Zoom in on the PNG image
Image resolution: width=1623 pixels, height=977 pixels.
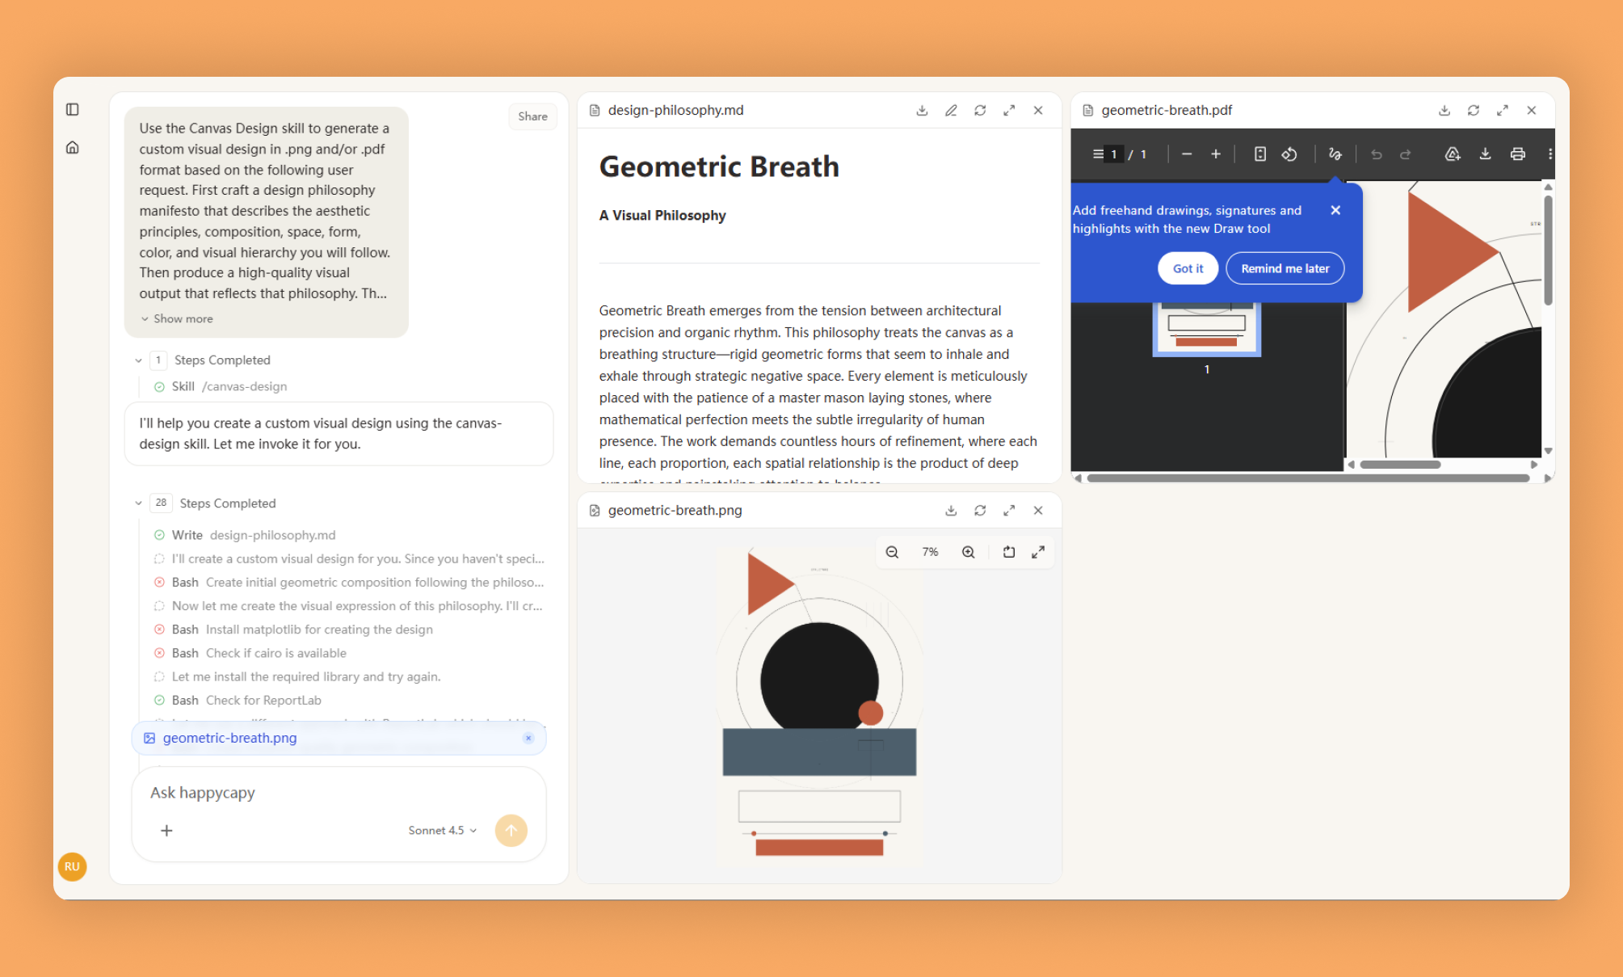pyautogui.click(x=968, y=552)
